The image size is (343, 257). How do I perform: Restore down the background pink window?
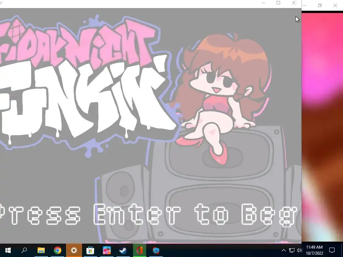(320, 5)
